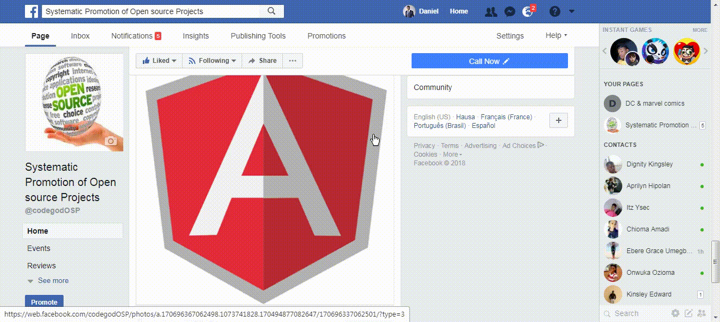Image resolution: width=720 pixels, height=322 pixels.
Task: Open the Facebook logo home icon
Action: 31,11
